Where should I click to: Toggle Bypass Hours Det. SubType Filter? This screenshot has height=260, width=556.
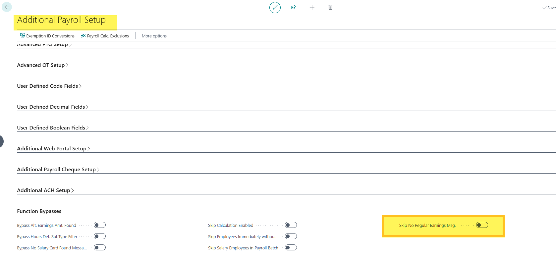[x=99, y=236]
